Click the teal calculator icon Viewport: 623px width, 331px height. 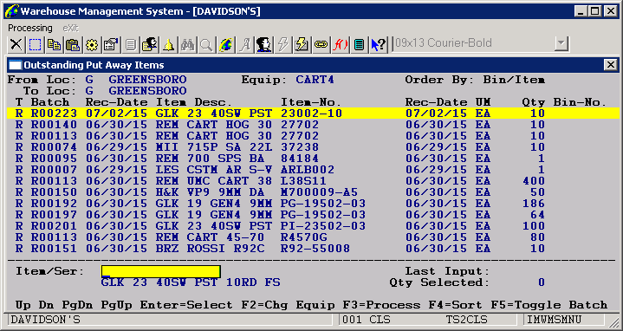click(359, 44)
